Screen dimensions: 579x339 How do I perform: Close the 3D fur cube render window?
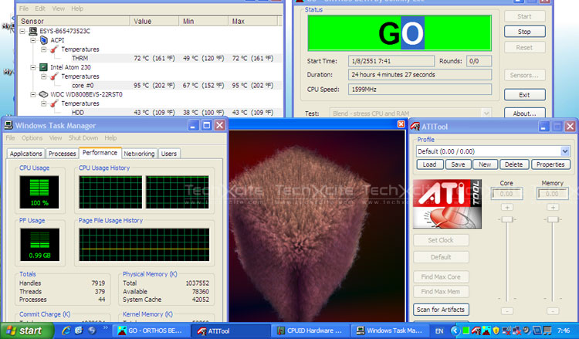401,124
